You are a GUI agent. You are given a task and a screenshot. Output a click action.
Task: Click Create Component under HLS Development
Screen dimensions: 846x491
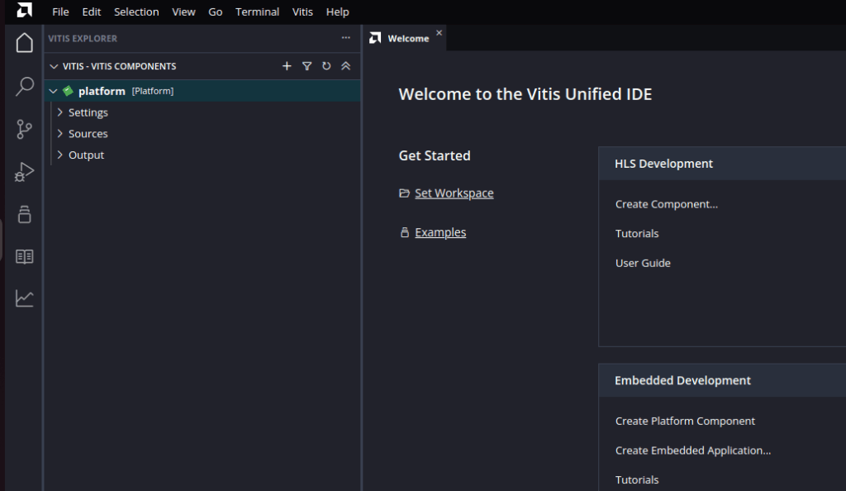[667, 204]
